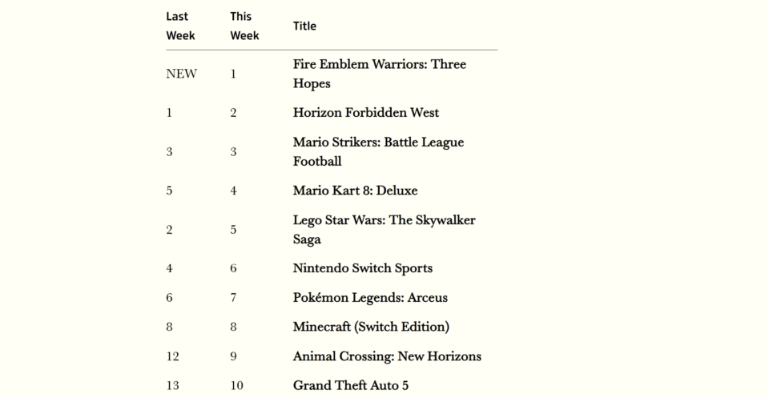The image size is (769, 398).
Task: Click this-week rank 1 for Fire Emblem
Action: point(233,74)
